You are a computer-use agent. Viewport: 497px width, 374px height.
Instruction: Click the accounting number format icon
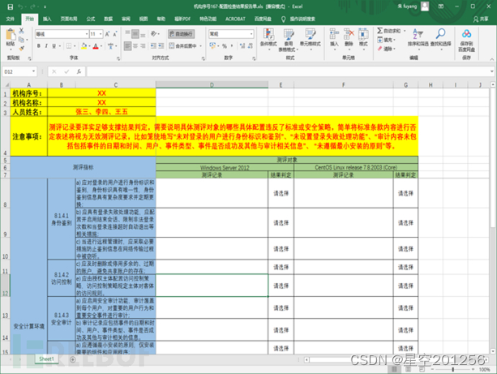coord(212,46)
